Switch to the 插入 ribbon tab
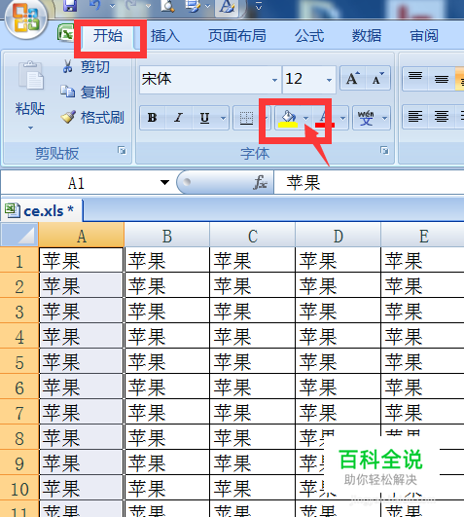464x517 pixels. [x=165, y=36]
